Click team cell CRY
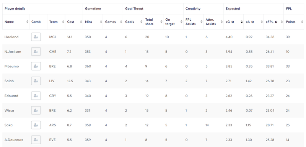 [x=52, y=96]
